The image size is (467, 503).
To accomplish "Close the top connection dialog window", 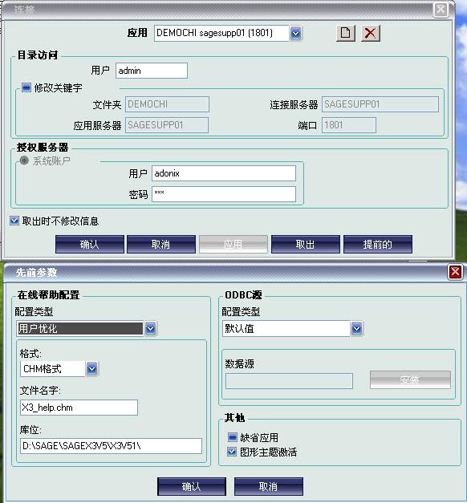I will tap(441, 10).
